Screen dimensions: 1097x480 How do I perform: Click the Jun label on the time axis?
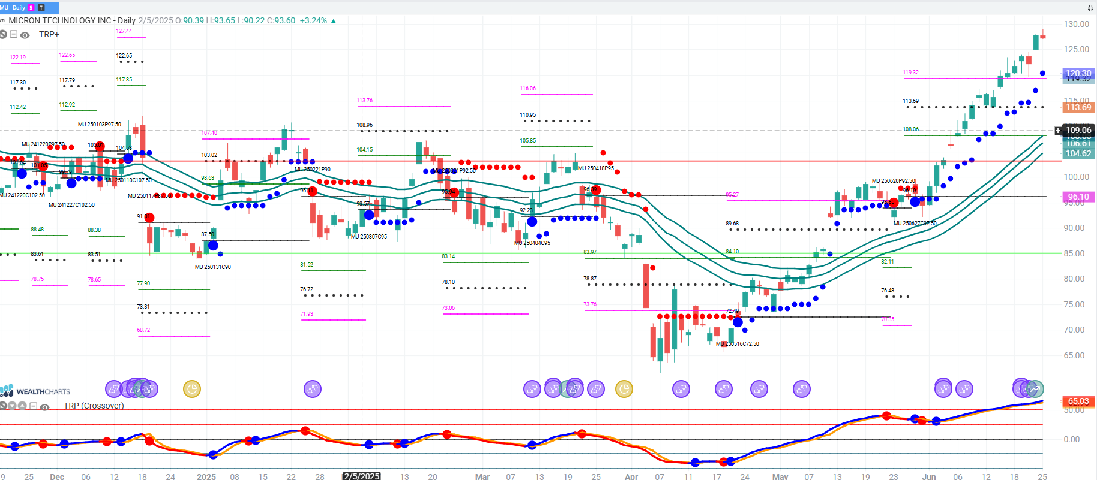point(929,477)
